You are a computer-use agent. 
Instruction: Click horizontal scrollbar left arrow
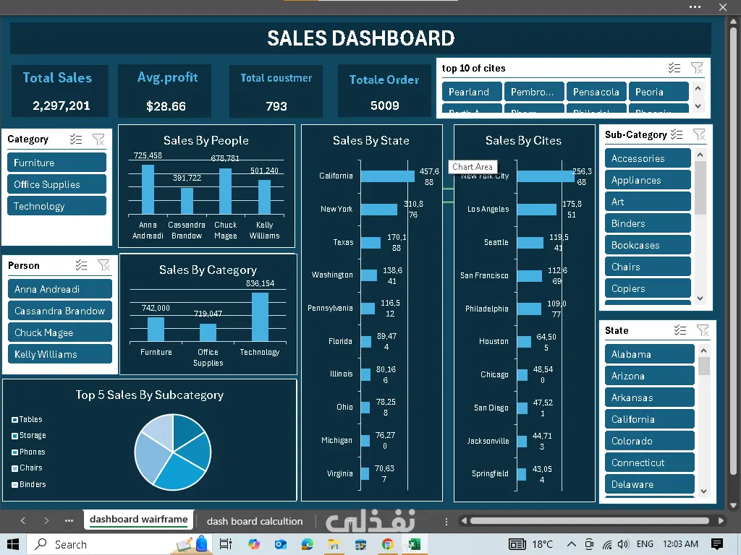click(464, 520)
